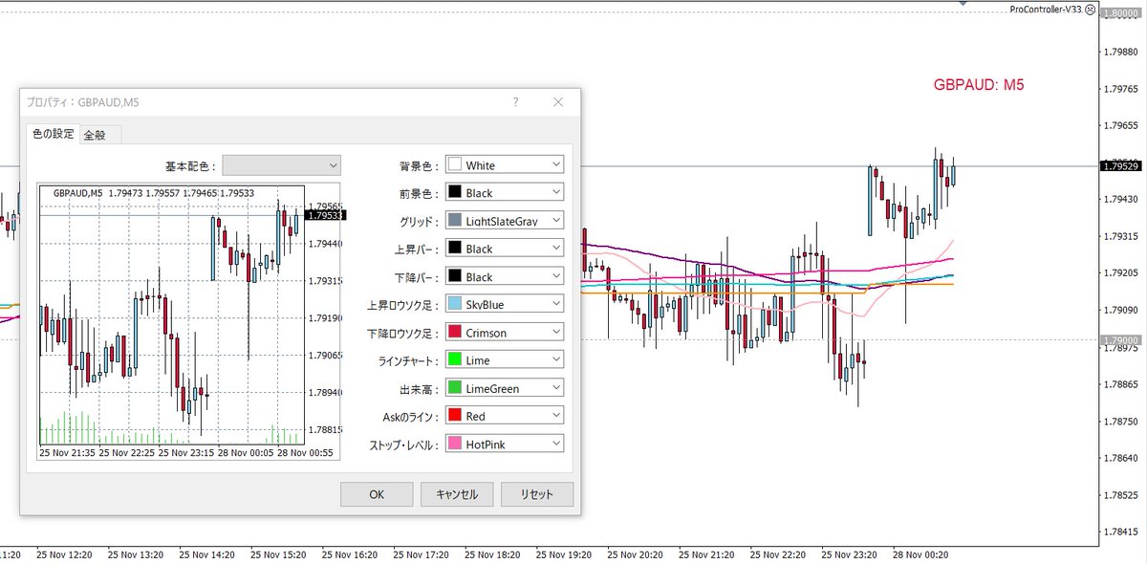Click the gray triangle chart shift marker
This screenshot has height=564, width=1147.
(964, 5)
